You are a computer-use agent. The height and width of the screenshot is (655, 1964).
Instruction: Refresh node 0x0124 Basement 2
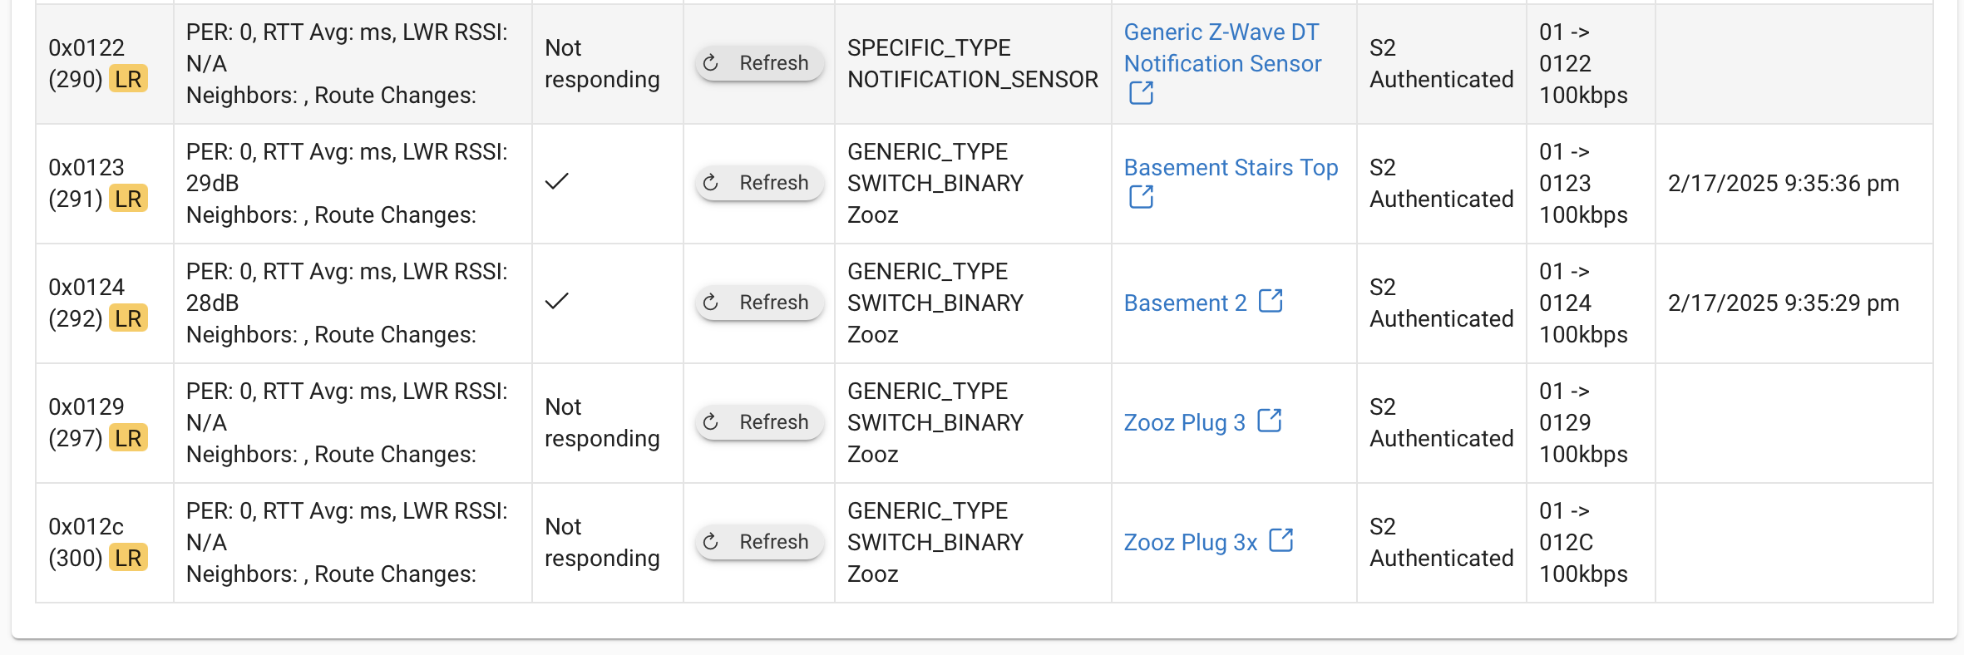(759, 303)
